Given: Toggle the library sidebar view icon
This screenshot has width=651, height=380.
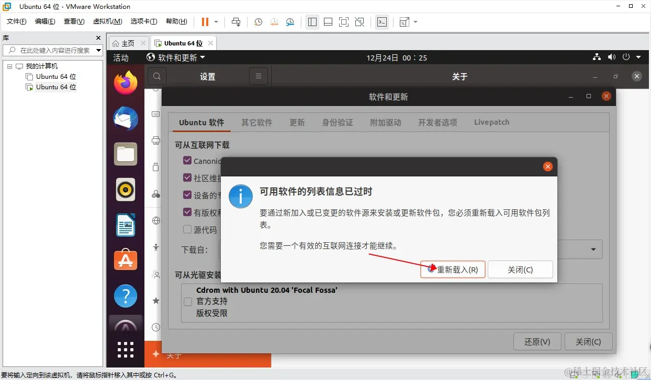Looking at the screenshot, I should (x=312, y=22).
